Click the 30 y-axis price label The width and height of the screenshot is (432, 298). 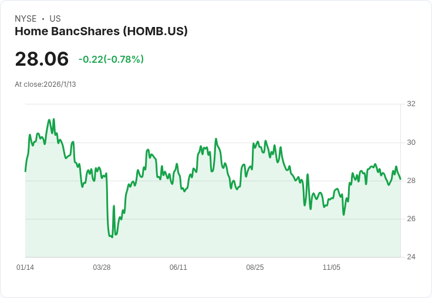pyautogui.click(x=411, y=143)
